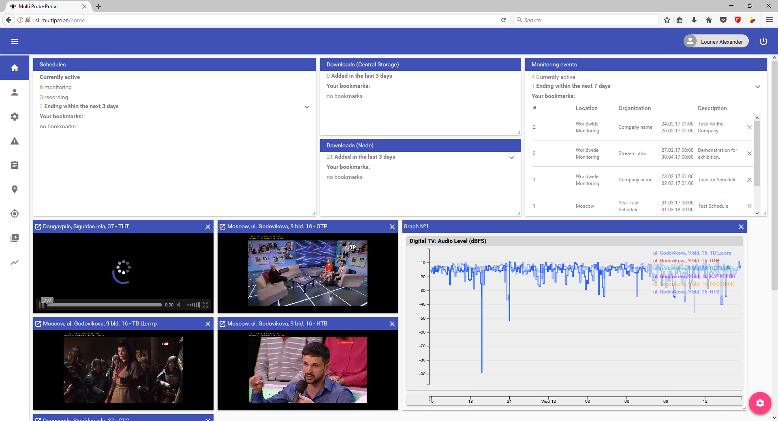Open the location pin sidebar icon
The image size is (778, 421).
point(15,189)
